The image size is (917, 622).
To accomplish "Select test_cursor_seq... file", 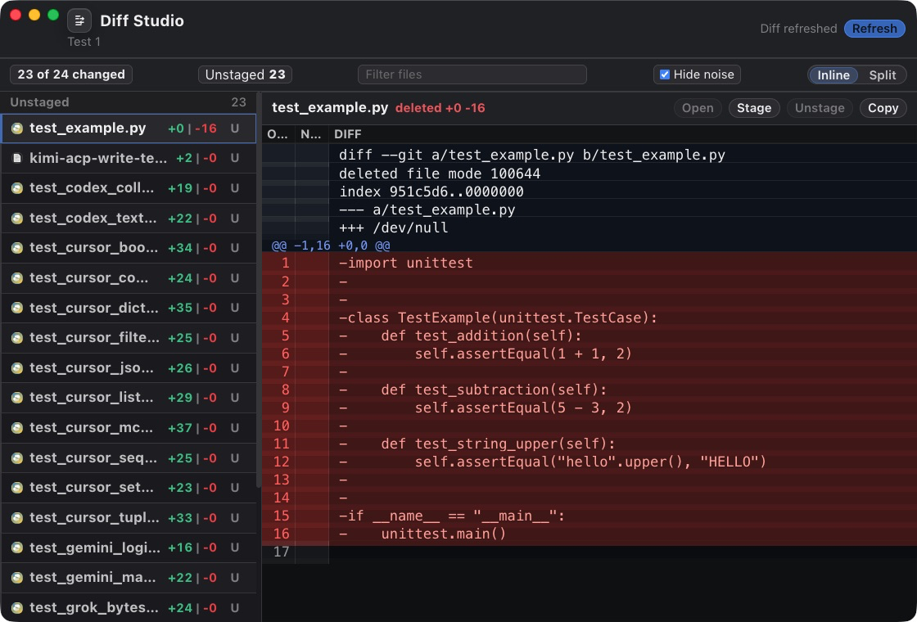I will 129,458.
